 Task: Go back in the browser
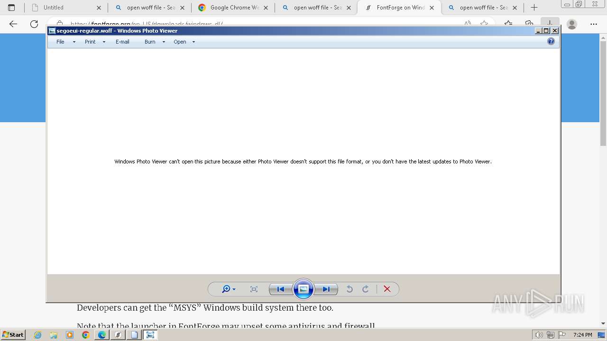tap(13, 24)
